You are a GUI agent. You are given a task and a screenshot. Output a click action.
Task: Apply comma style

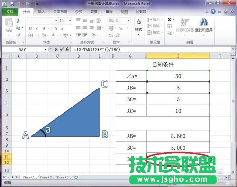[128, 28]
